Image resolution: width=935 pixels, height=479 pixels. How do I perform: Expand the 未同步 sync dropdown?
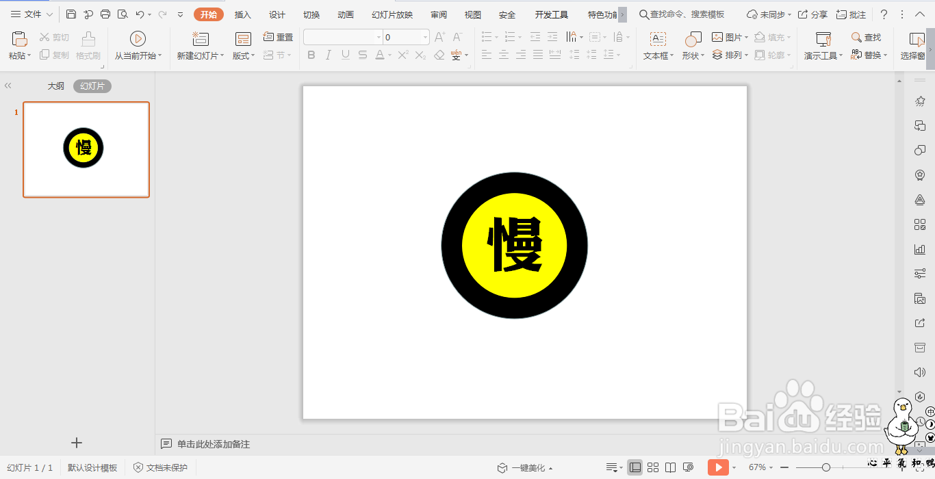pyautogui.click(x=789, y=14)
